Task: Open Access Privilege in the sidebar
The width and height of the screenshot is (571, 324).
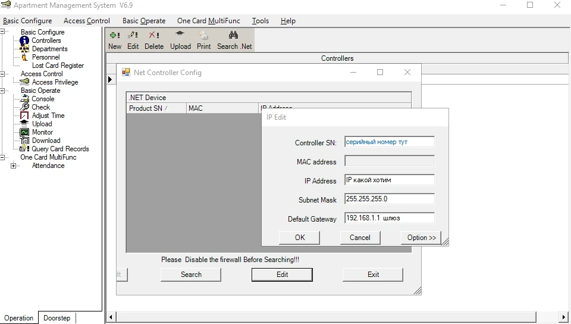Action: click(55, 82)
